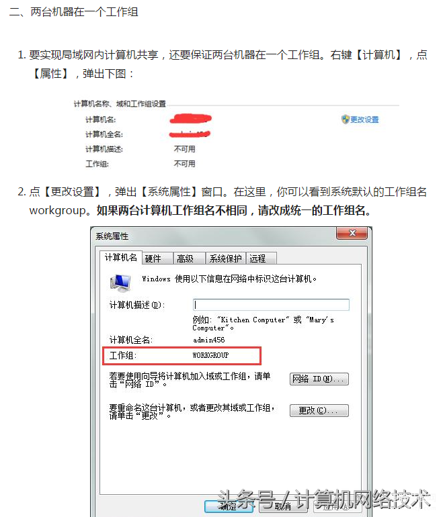Switch to the 远程 tab
Screen dimensions: 443x517
[x=261, y=258]
